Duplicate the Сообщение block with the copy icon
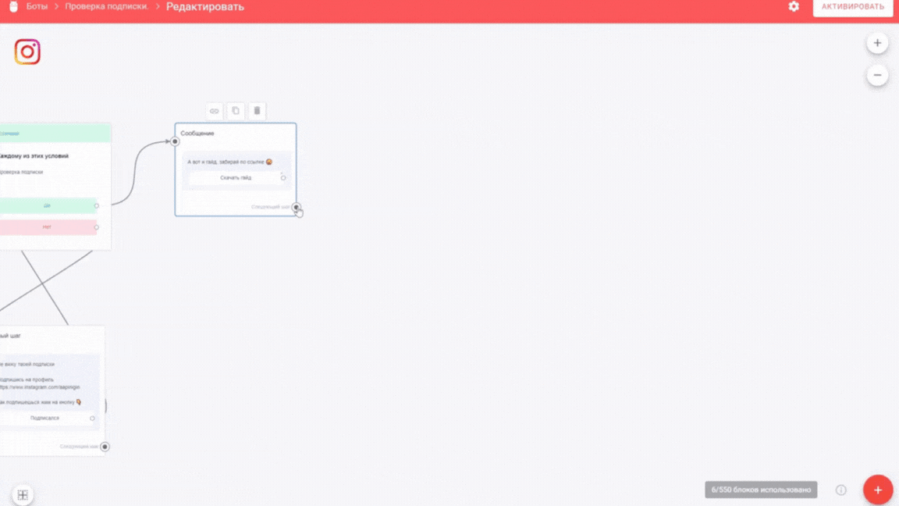The height and width of the screenshot is (506, 899). [236, 111]
